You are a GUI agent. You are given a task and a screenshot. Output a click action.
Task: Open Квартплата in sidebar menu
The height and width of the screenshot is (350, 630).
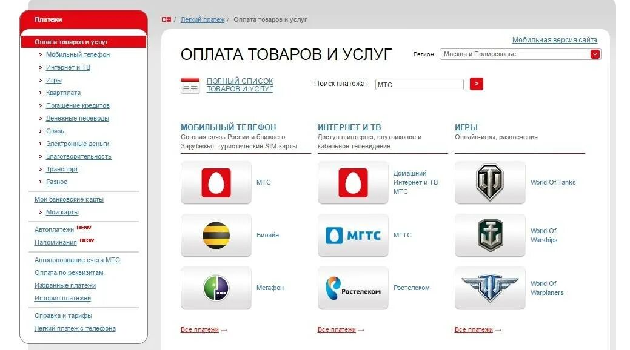(63, 93)
